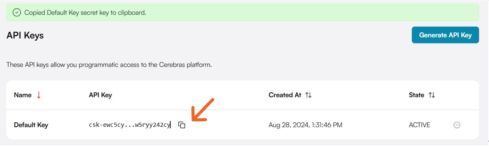
Task: Toggle the Name column sort arrow
Action: 39,95
